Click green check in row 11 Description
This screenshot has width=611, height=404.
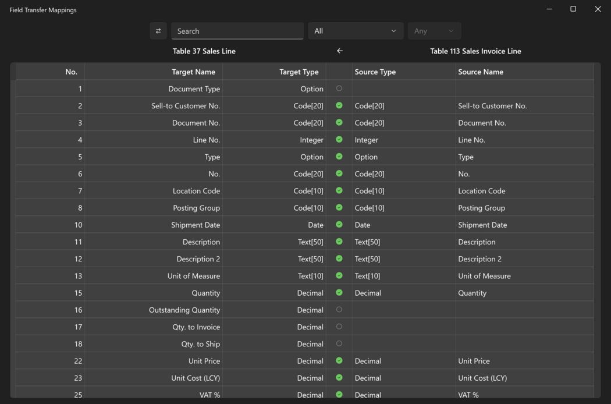(x=339, y=242)
